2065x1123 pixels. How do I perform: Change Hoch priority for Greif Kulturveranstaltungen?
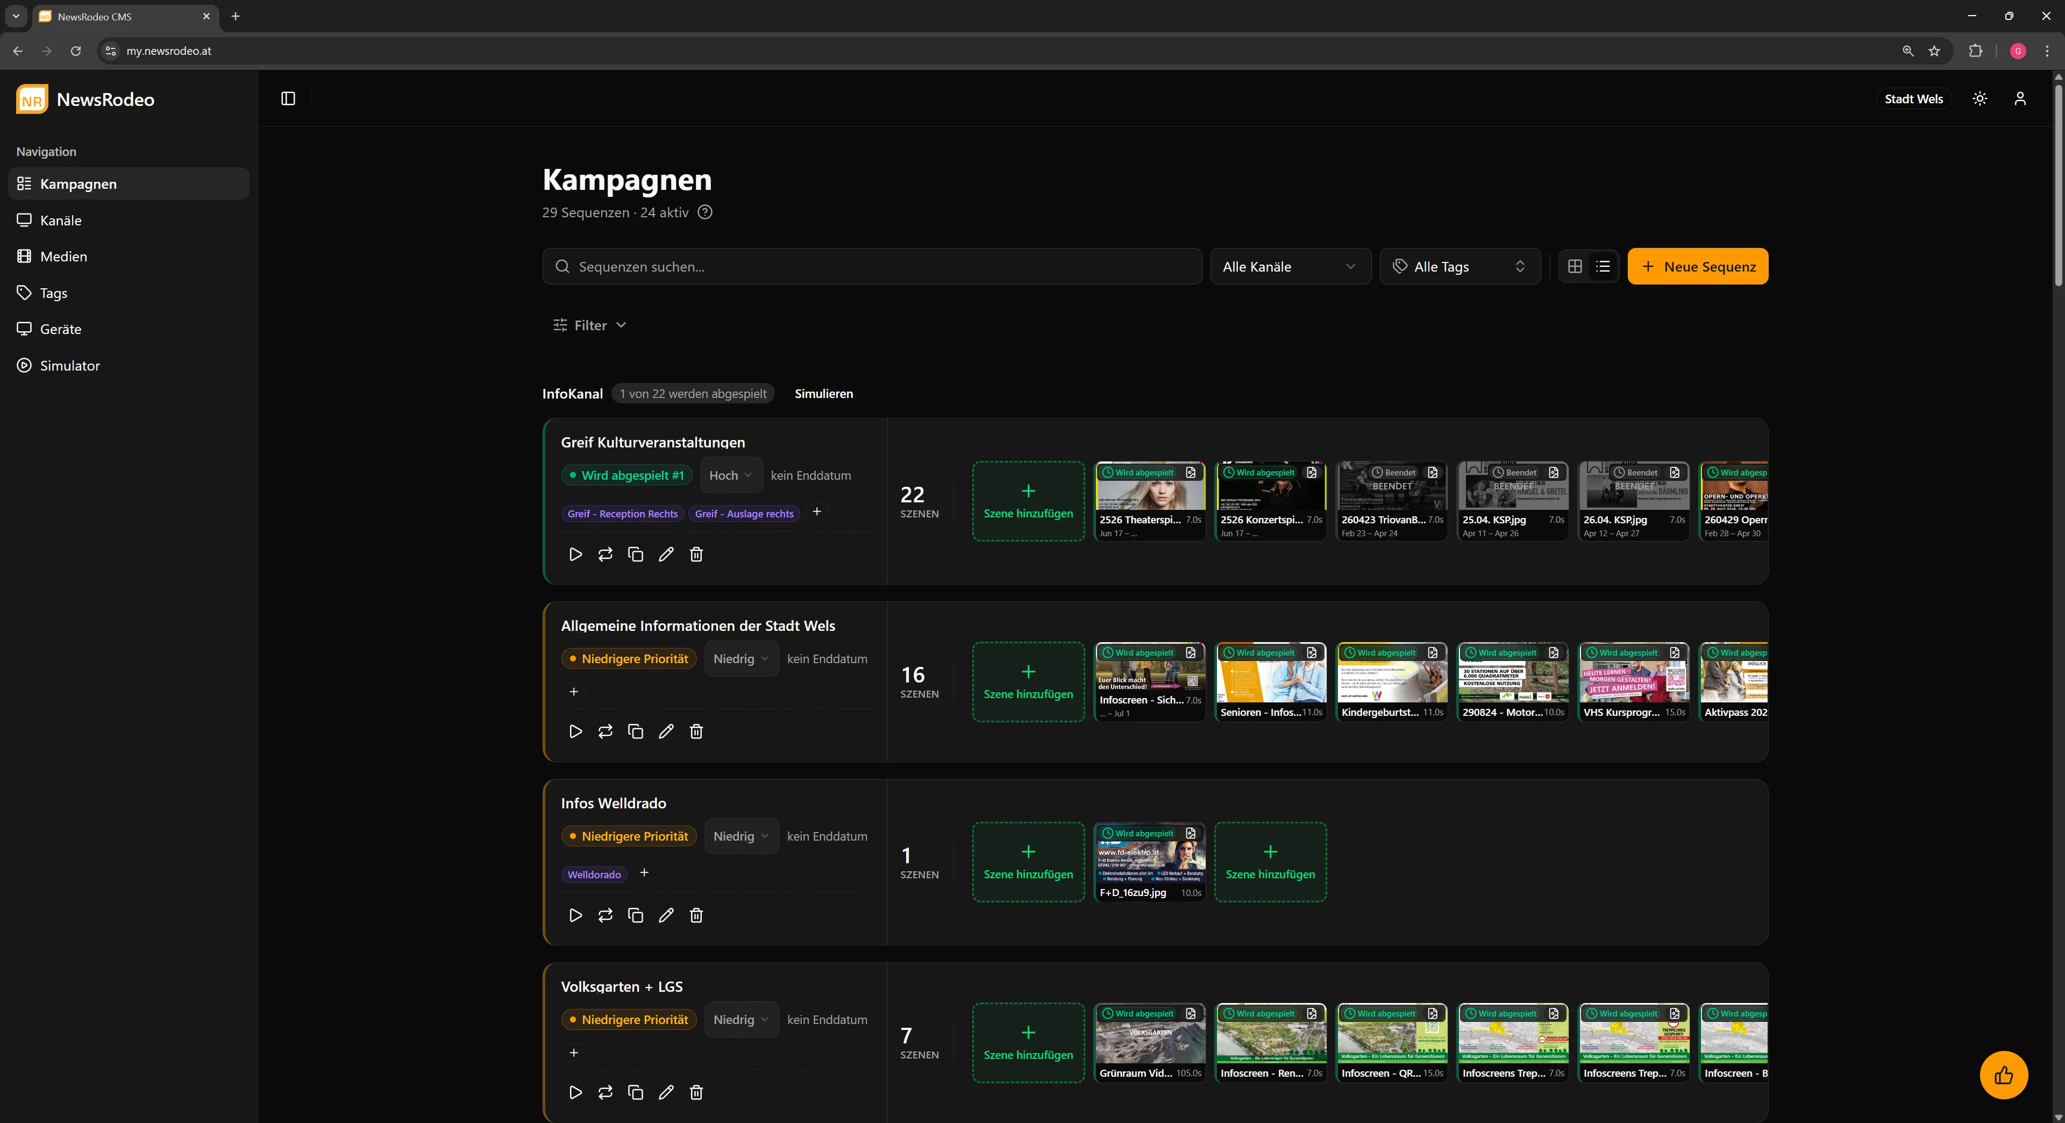pyautogui.click(x=730, y=475)
